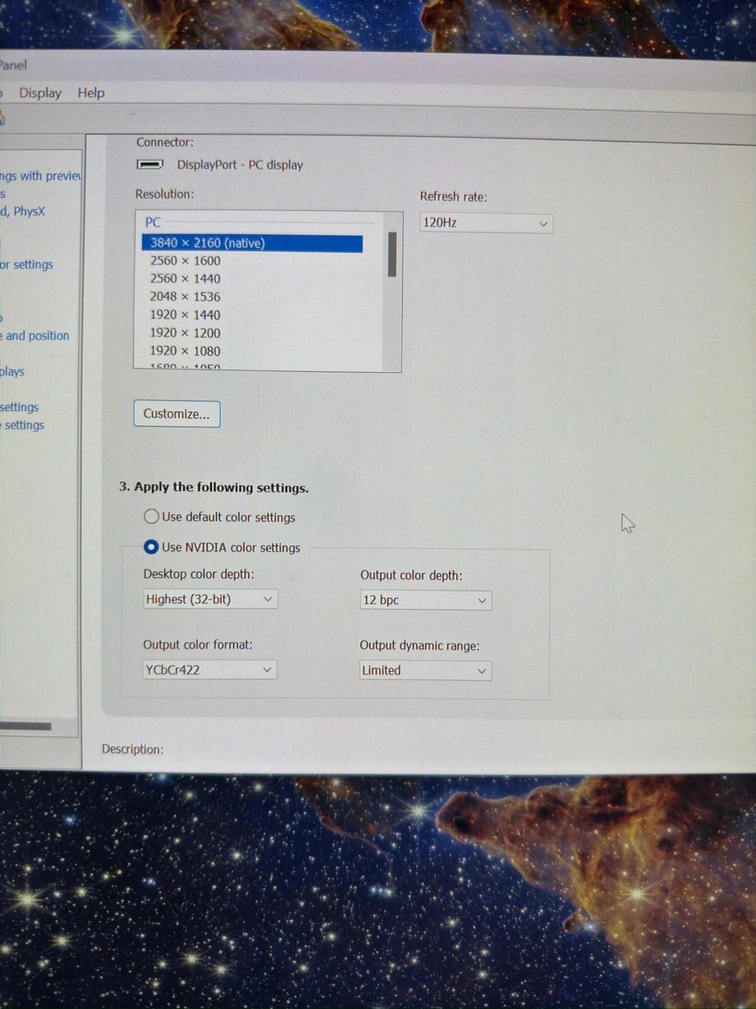Select Use NVIDIA color settings option

[x=151, y=547]
